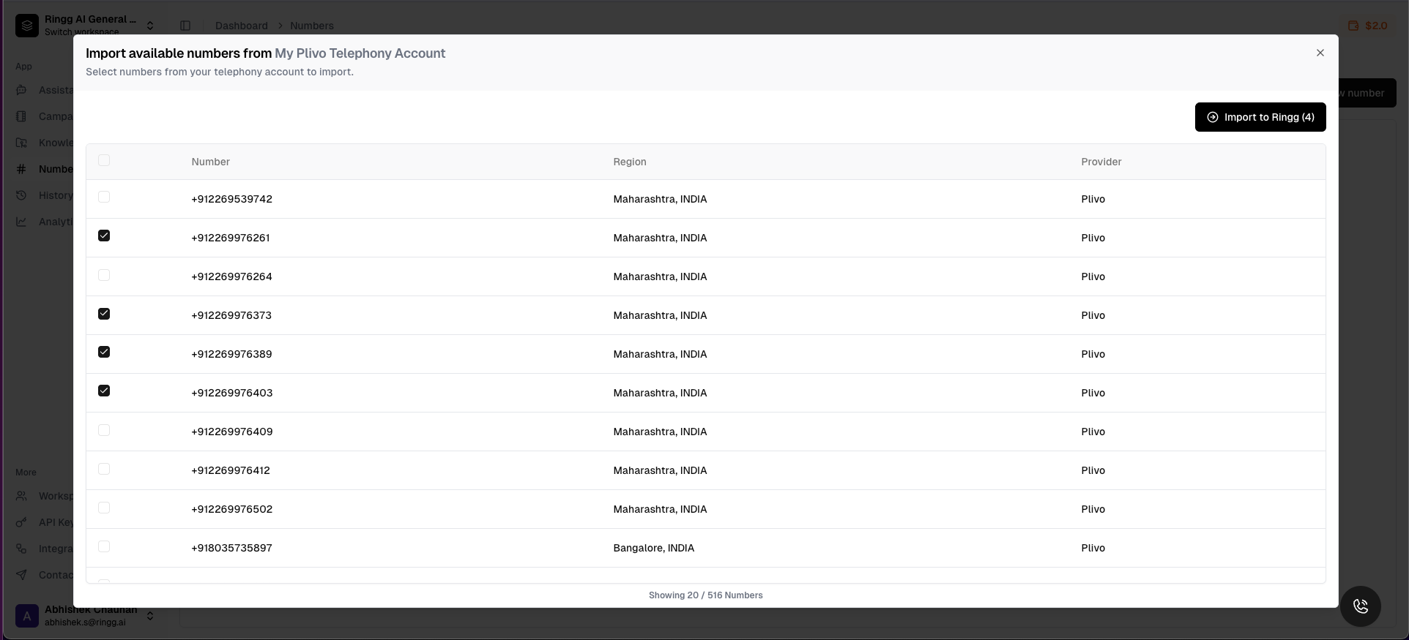
Task: Select the +912269976502 row checkbox
Action: click(x=104, y=508)
